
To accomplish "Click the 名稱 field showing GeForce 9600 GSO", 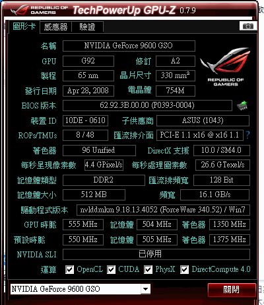I will coord(129,46).
